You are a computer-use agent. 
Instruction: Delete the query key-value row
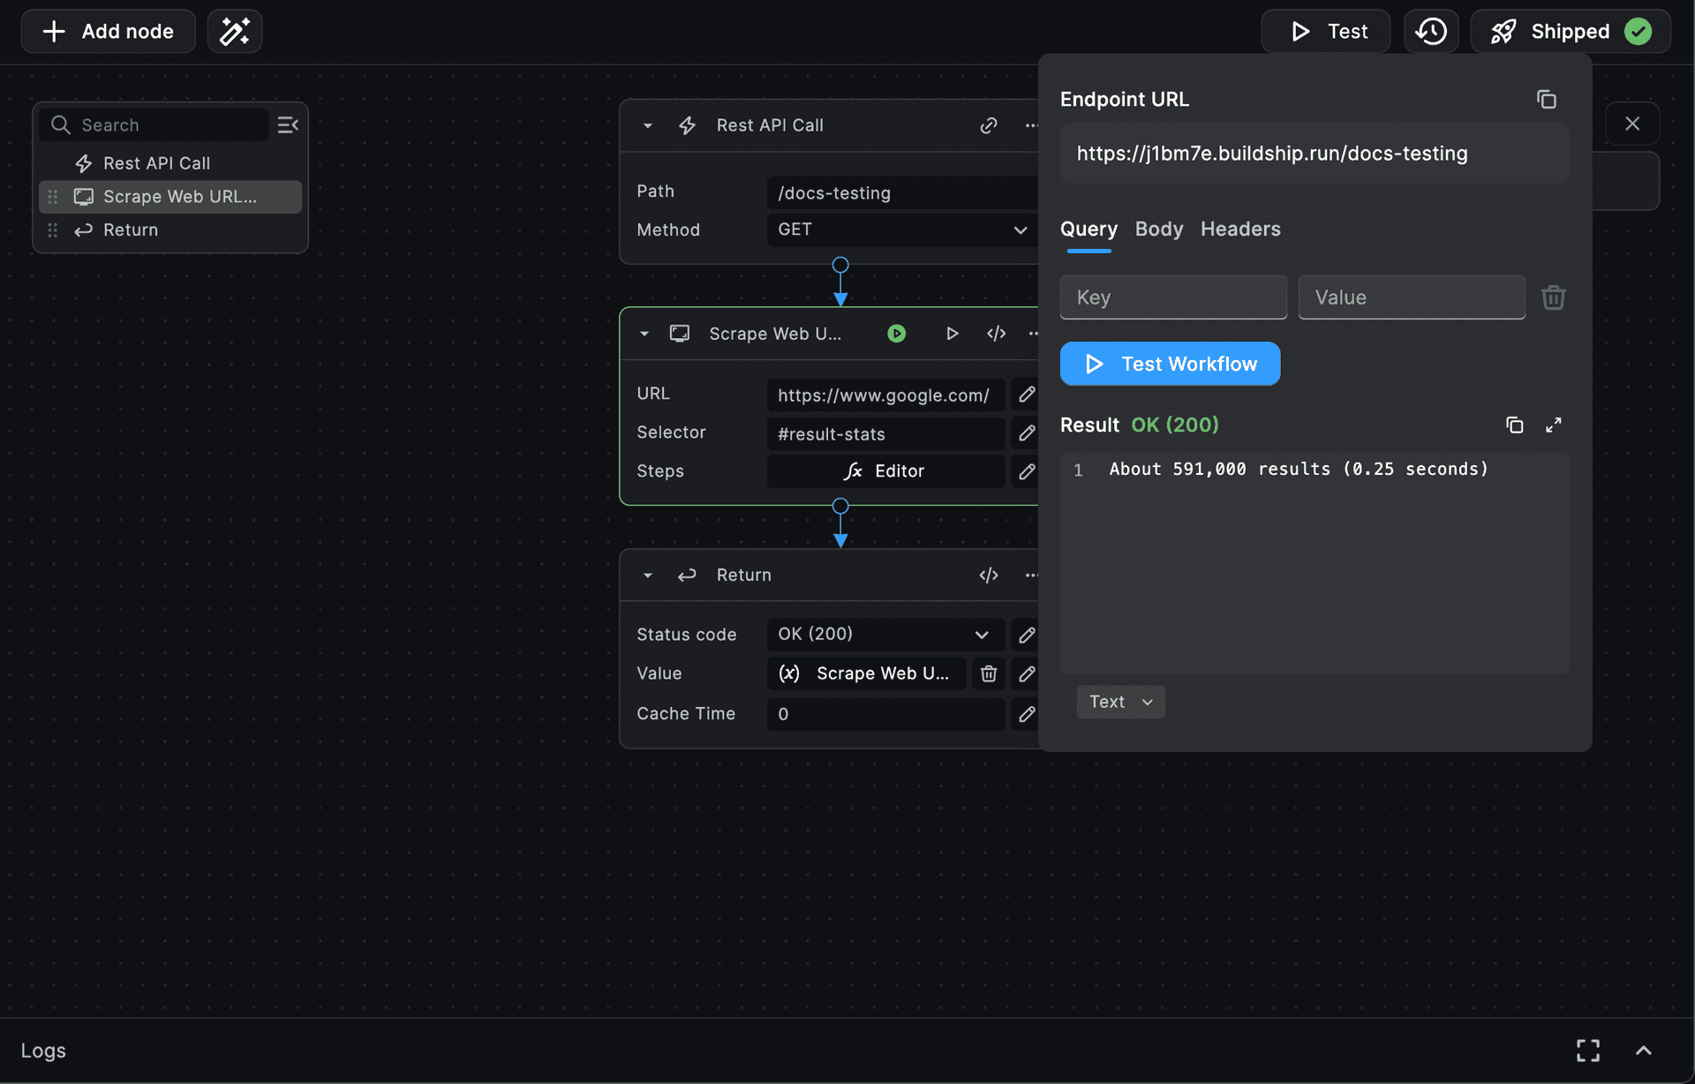pos(1553,297)
